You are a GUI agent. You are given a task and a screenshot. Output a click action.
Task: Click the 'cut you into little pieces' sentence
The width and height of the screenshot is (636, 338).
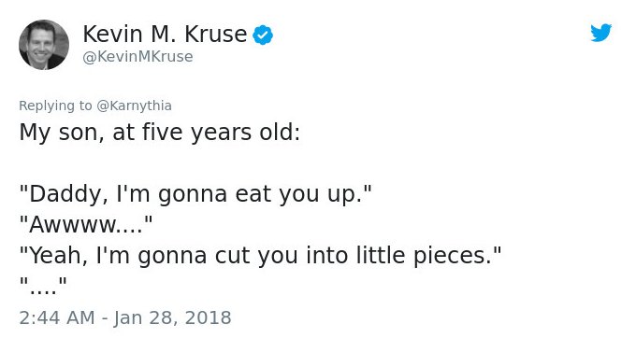[260, 256]
